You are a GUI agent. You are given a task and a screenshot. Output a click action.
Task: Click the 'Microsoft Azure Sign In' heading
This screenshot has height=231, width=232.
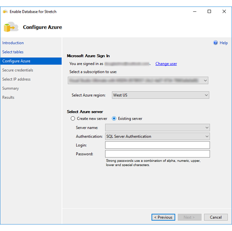[x=88, y=56]
